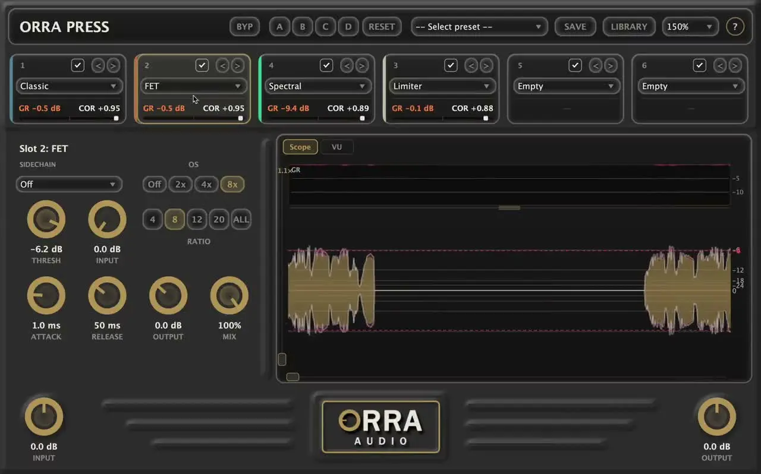Shift slot 2 FET left arrow
This screenshot has height=474, width=761.
click(x=222, y=65)
